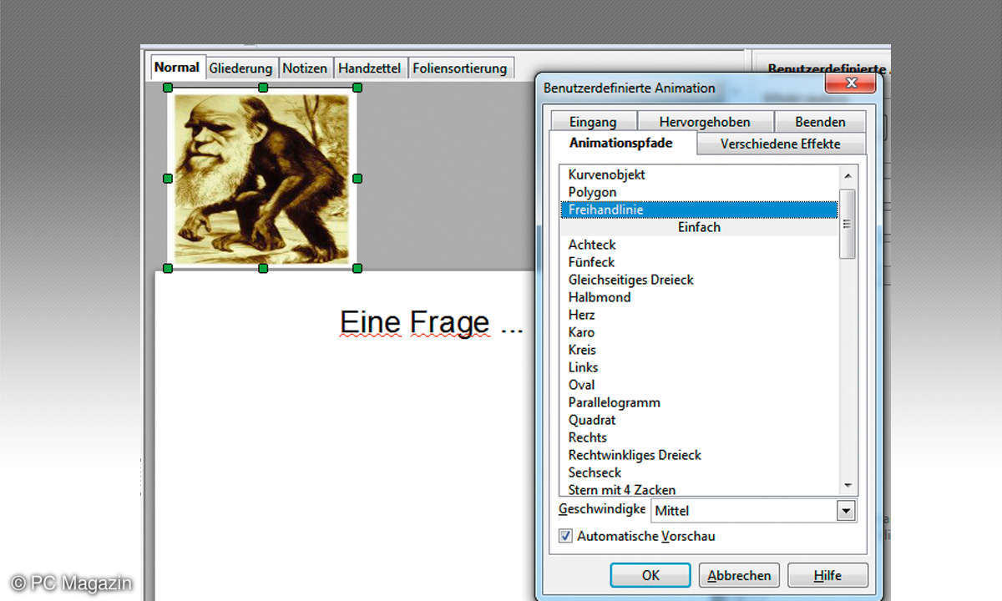Open the Gliederung view tab
This screenshot has height=601, width=1002.
pos(240,68)
